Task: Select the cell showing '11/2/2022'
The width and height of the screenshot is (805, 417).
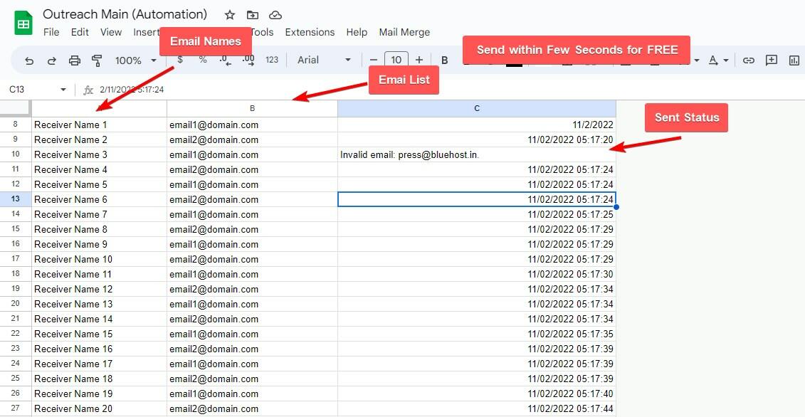Action: click(x=477, y=125)
